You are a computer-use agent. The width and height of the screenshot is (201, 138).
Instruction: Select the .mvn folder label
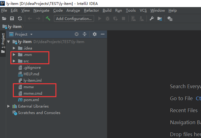tap(28, 55)
